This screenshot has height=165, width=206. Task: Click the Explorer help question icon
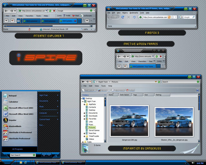click(x=197, y=90)
